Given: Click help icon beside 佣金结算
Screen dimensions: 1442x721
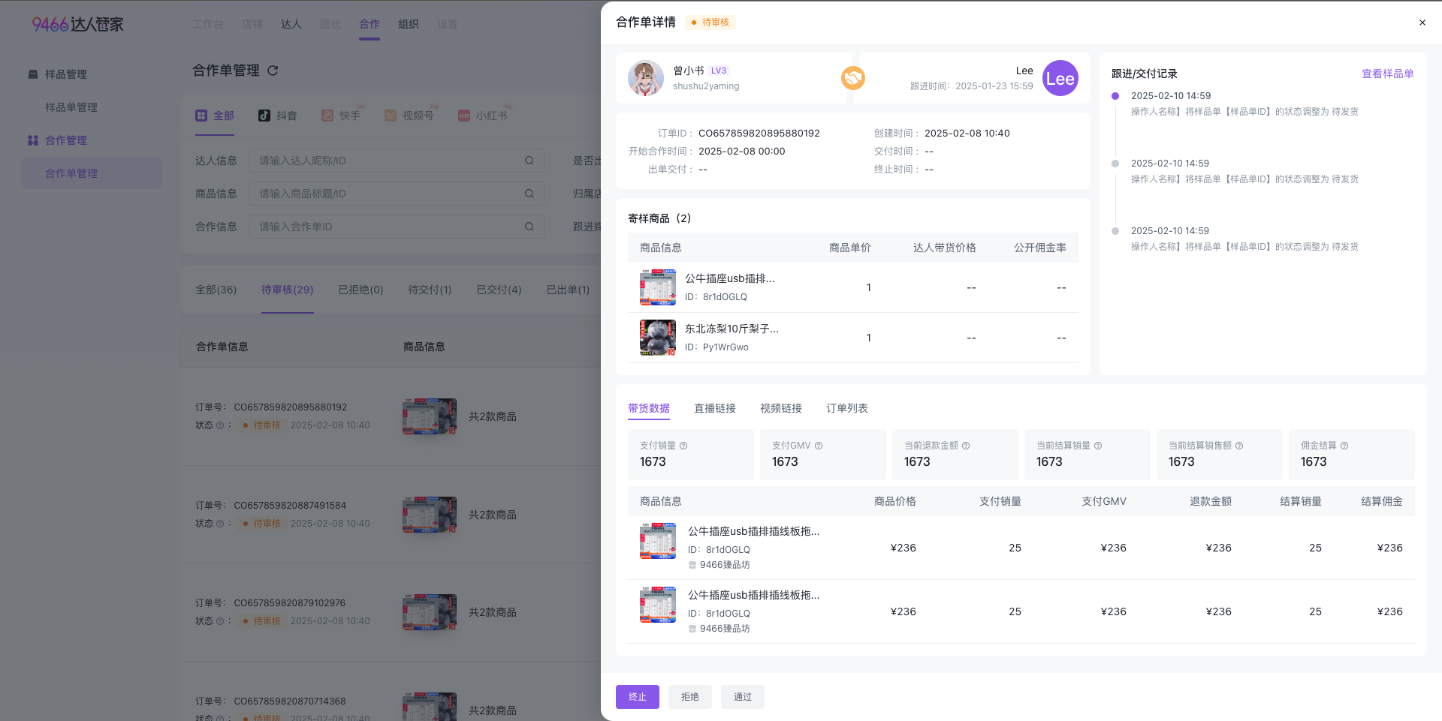Looking at the screenshot, I should 1344,446.
